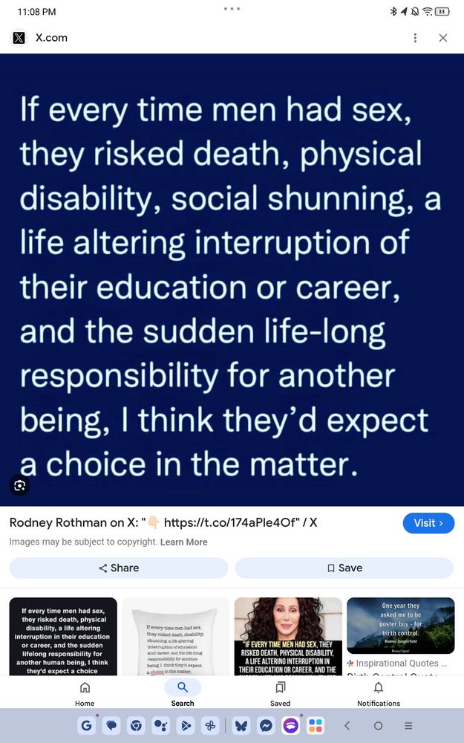This screenshot has height=743, width=464.
Task: Open the three-dot overflow menu
Action: pos(415,38)
